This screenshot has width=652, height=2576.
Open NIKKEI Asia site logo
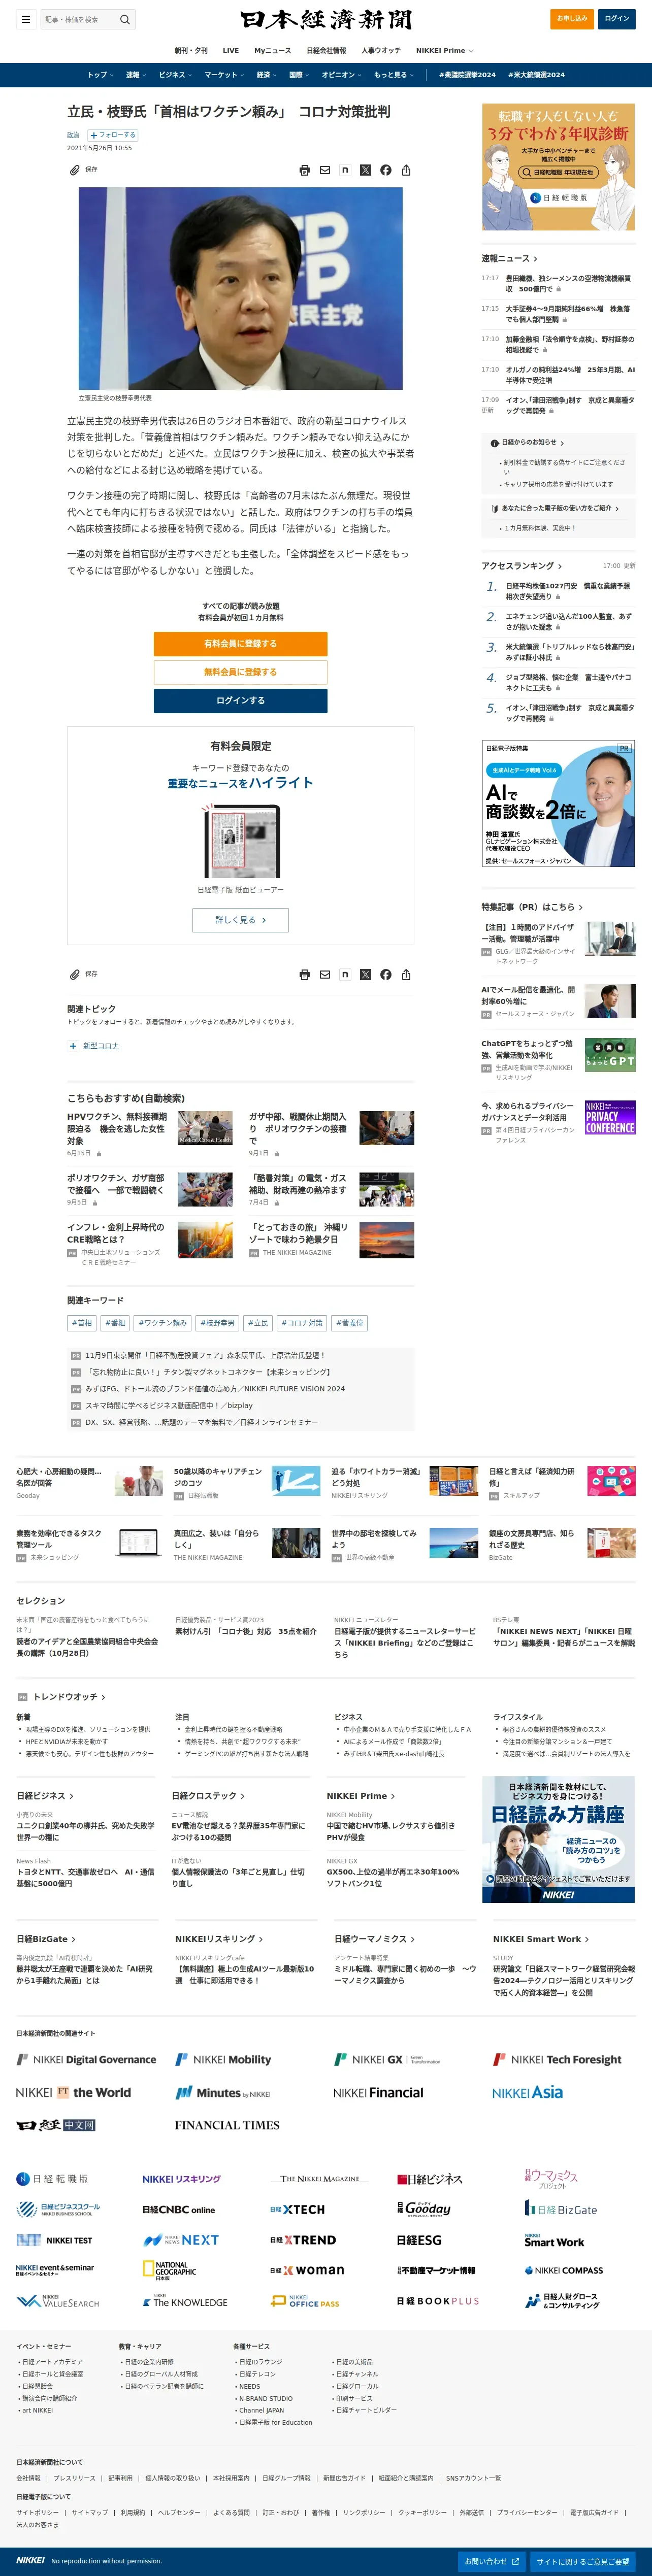click(527, 2092)
